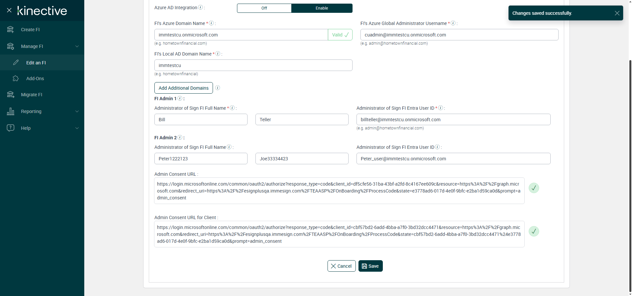Click the Azure Global Administrator Username field

pos(459,35)
